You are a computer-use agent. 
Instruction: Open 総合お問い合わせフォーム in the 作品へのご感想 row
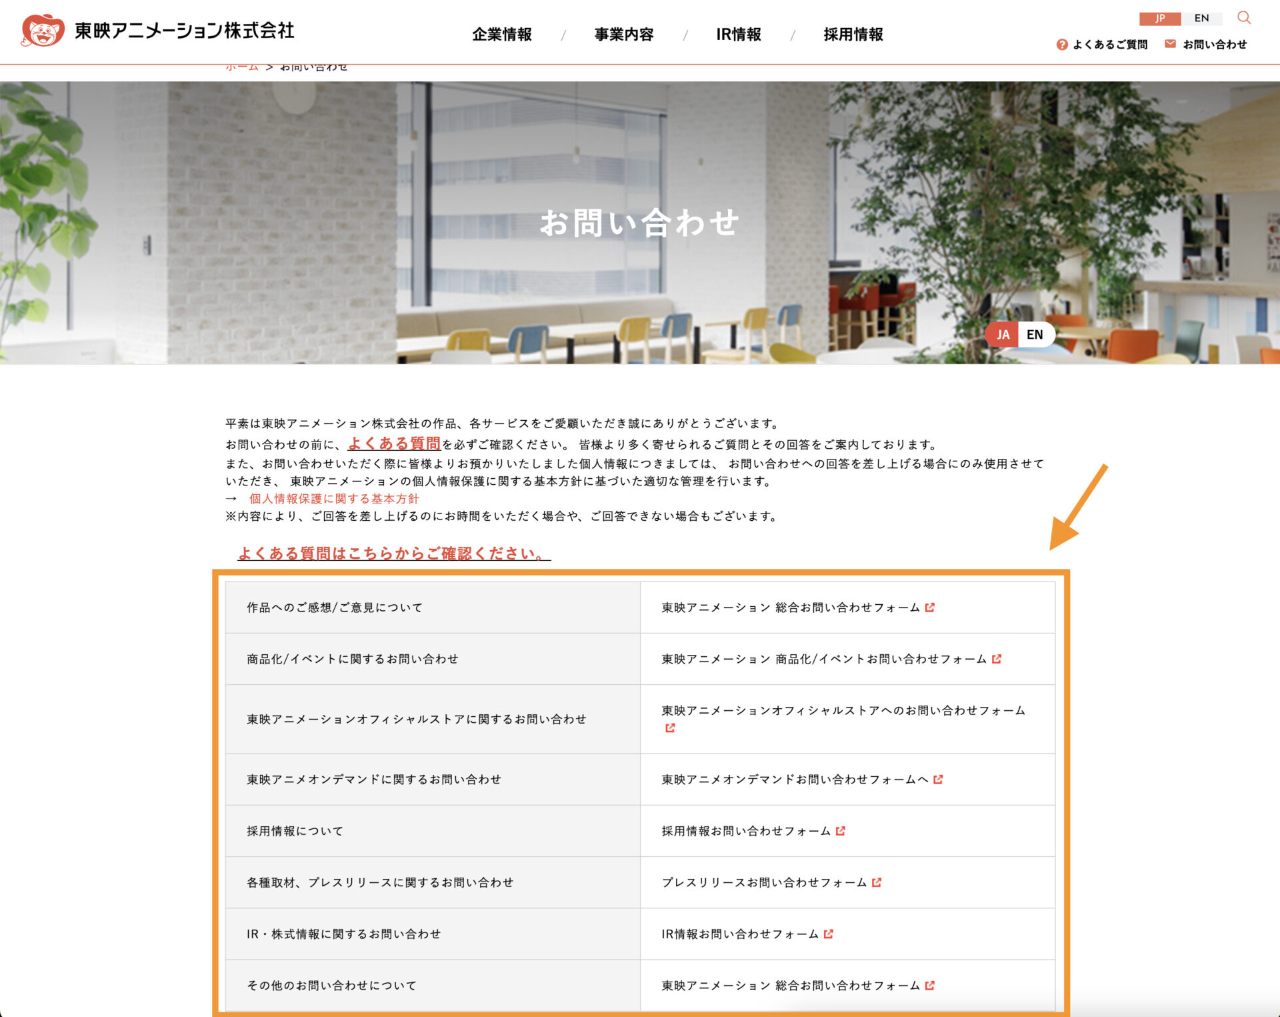(x=791, y=608)
